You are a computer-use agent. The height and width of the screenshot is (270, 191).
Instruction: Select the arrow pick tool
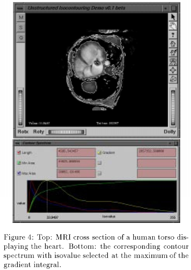click(173, 17)
